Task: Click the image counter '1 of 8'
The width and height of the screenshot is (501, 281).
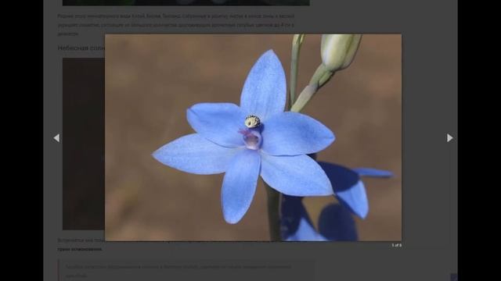Action: pos(397,245)
